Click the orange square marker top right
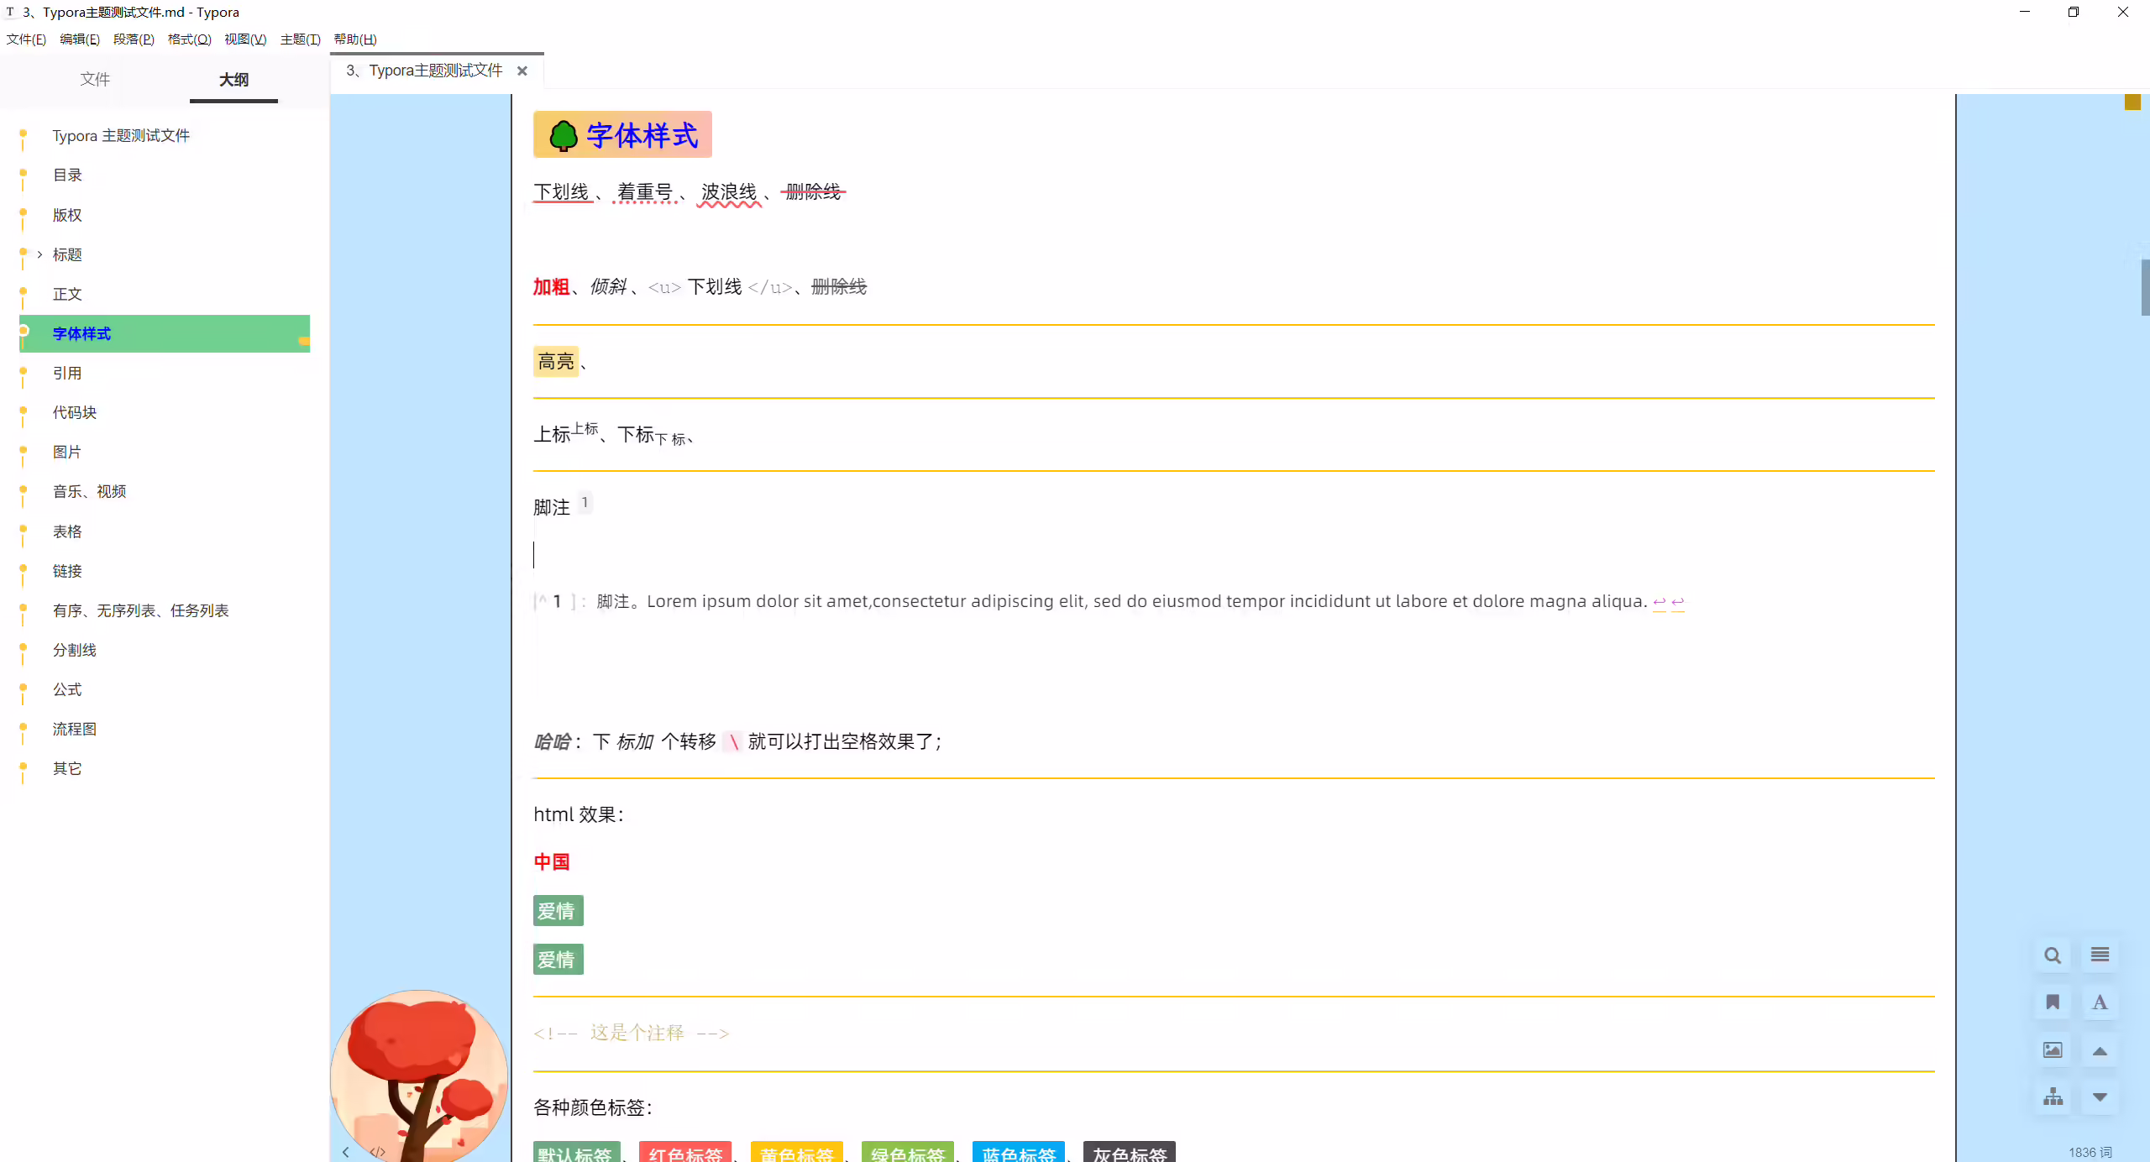This screenshot has height=1162, width=2150. [2132, 102]
